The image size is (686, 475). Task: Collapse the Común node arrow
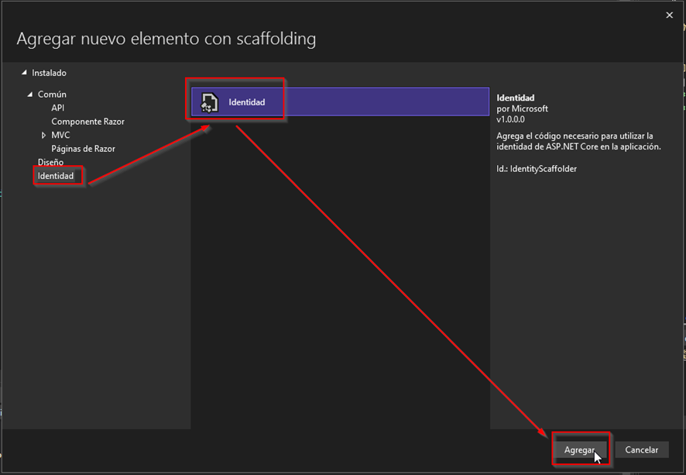(x=31, y=95)
